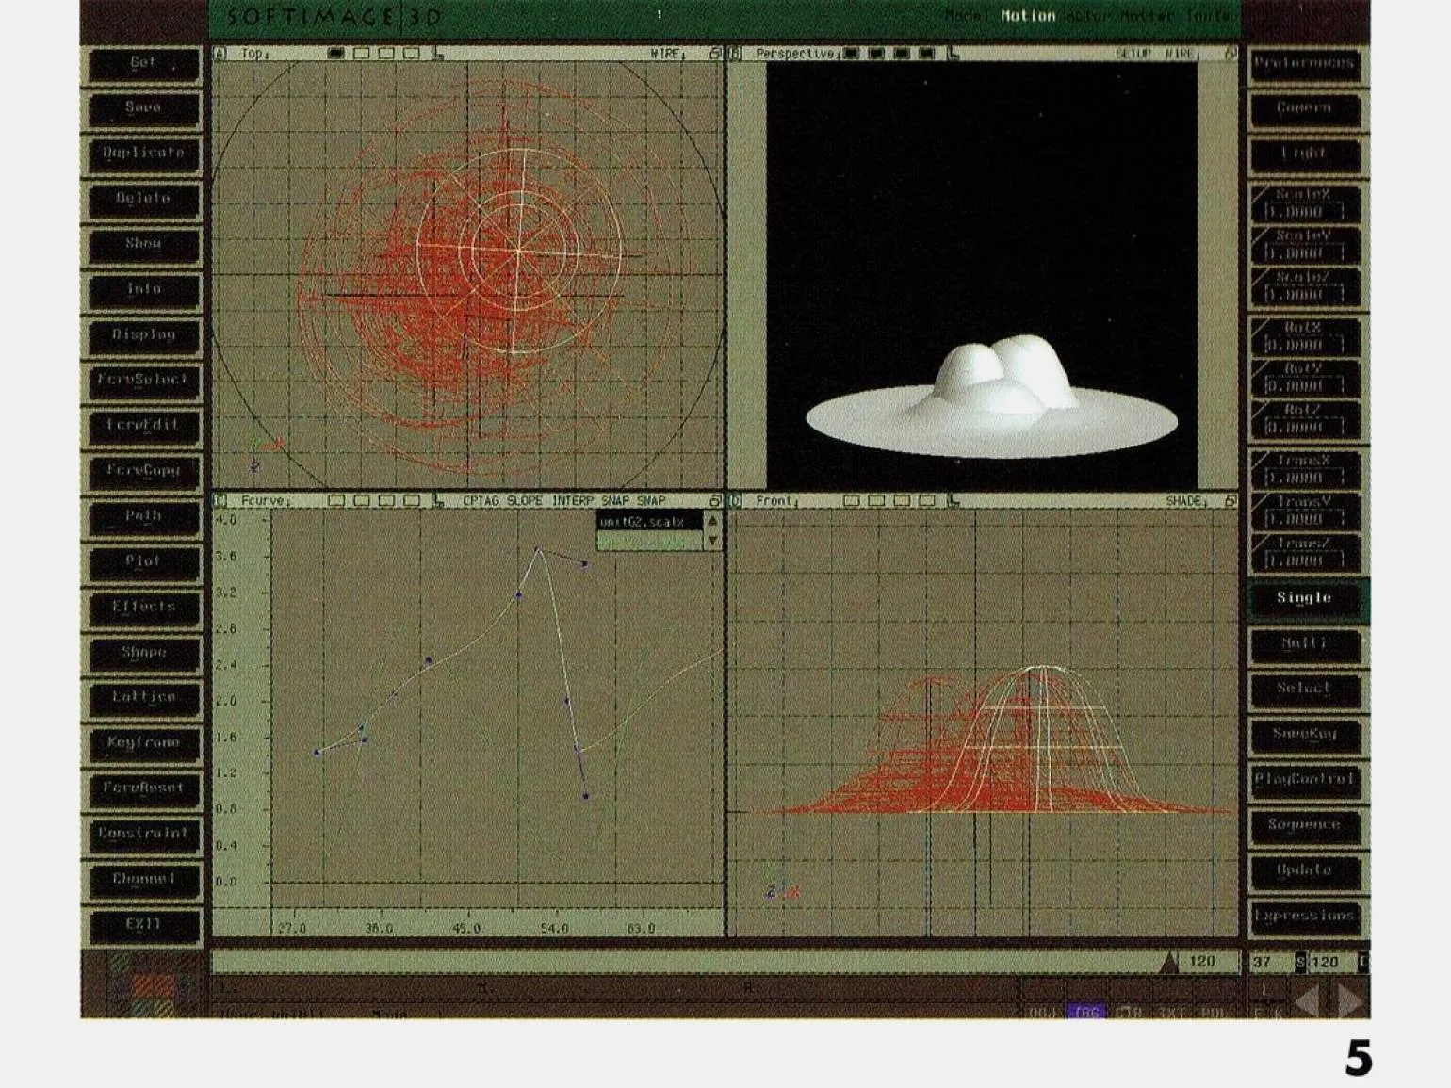Viewport: 1451px width, 1088px height.
Task: Click first memo icon in Perspective window header
Action: tap(852, 54)
